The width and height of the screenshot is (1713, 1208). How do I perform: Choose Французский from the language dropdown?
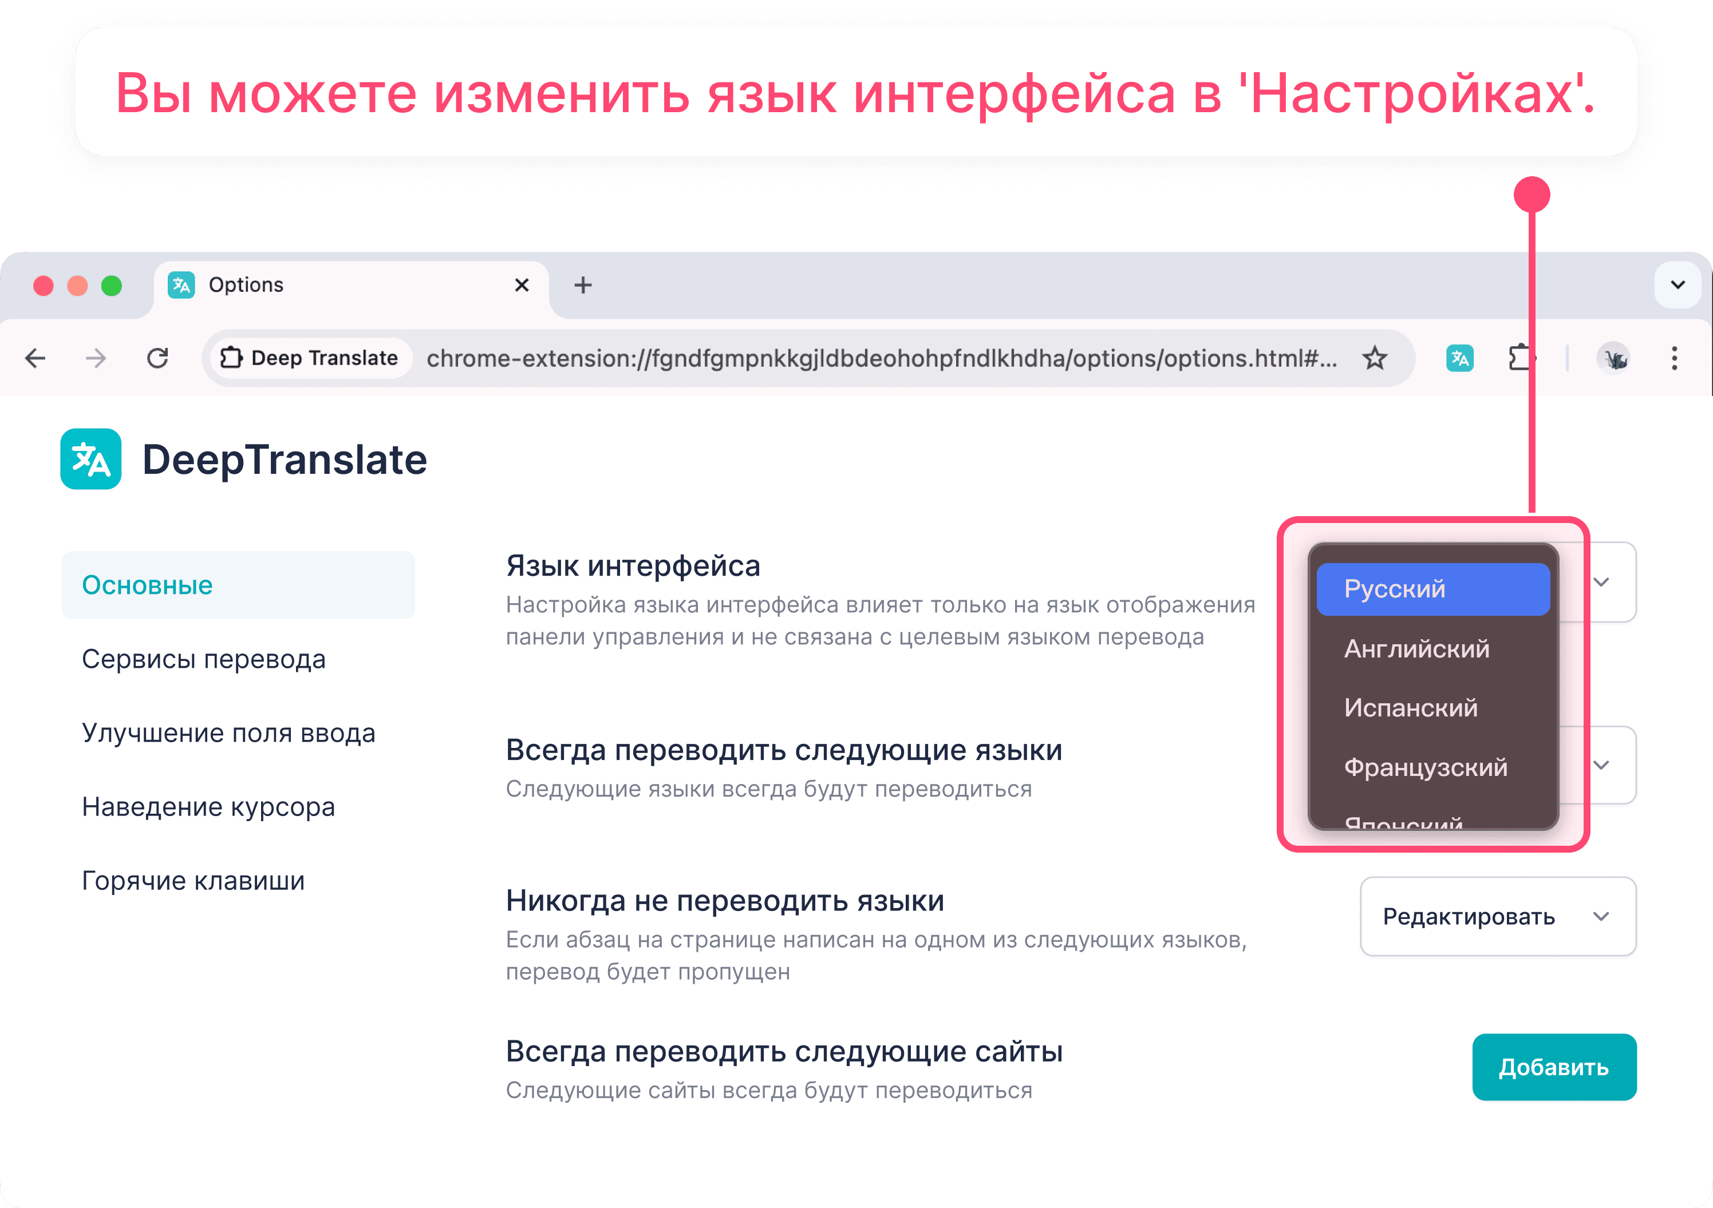[x=1433, y=767]
